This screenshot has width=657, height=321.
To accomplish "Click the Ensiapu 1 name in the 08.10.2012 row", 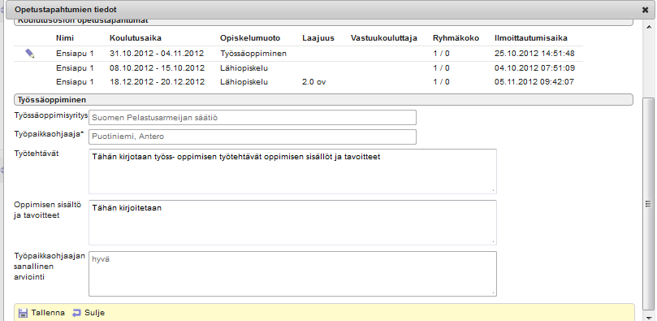I will click(x=75, y=68).
